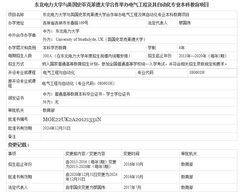Screen dimensions: 243x195
Task: Click the 2017年7月 change date
Action: (x=132, y=187)
